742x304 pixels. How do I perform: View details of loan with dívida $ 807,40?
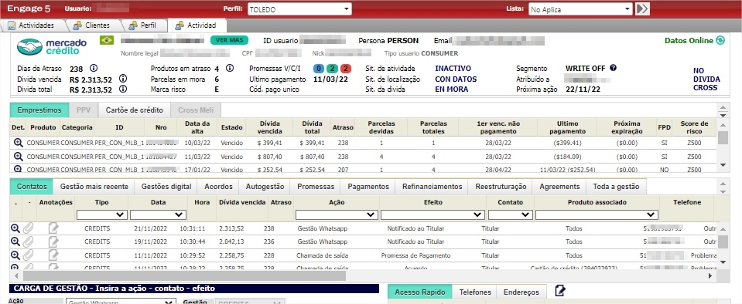click(x=18, y=157)
